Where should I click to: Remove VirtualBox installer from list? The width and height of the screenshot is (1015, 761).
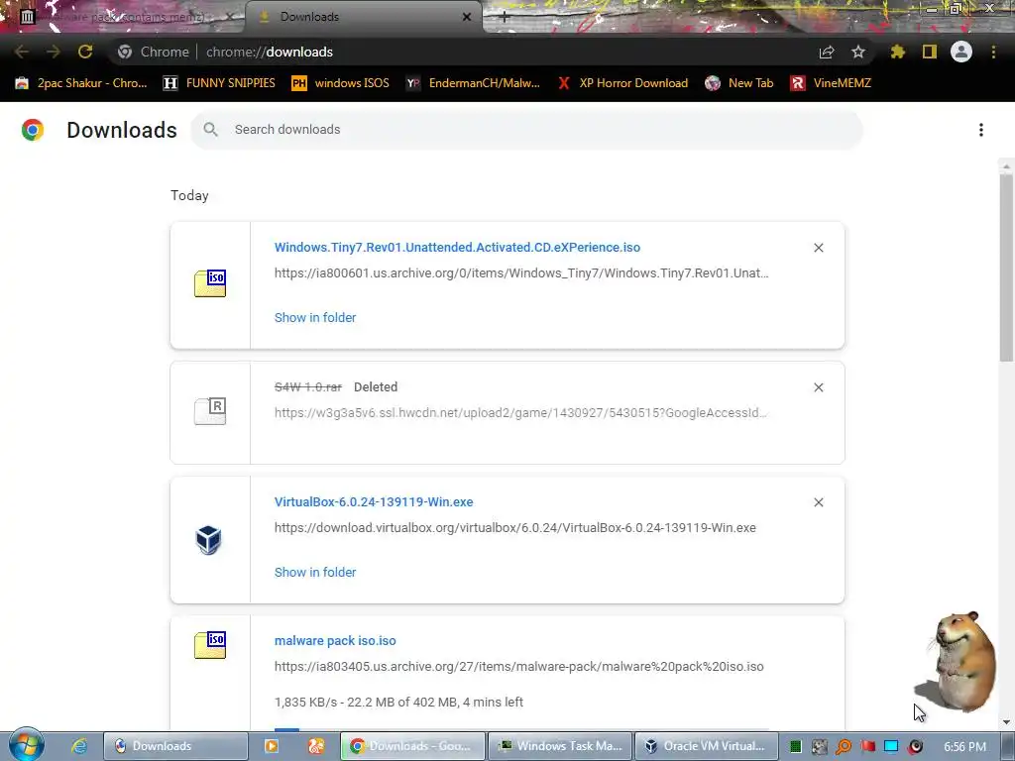(x=818, y=502)
